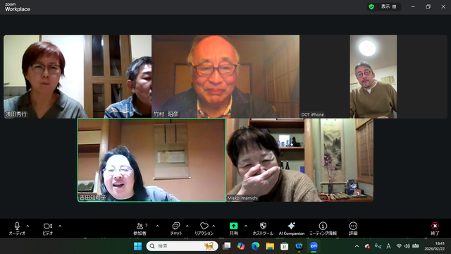Show Meeting Info
The image size is (451, 254).
[x=323, y=229]
